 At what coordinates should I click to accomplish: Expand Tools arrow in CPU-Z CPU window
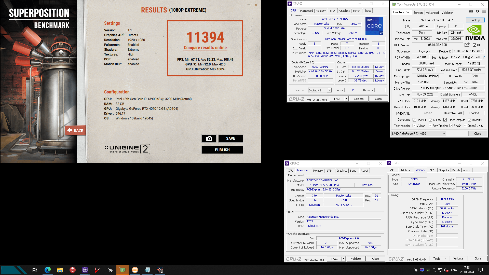click(x=346, y=99)
